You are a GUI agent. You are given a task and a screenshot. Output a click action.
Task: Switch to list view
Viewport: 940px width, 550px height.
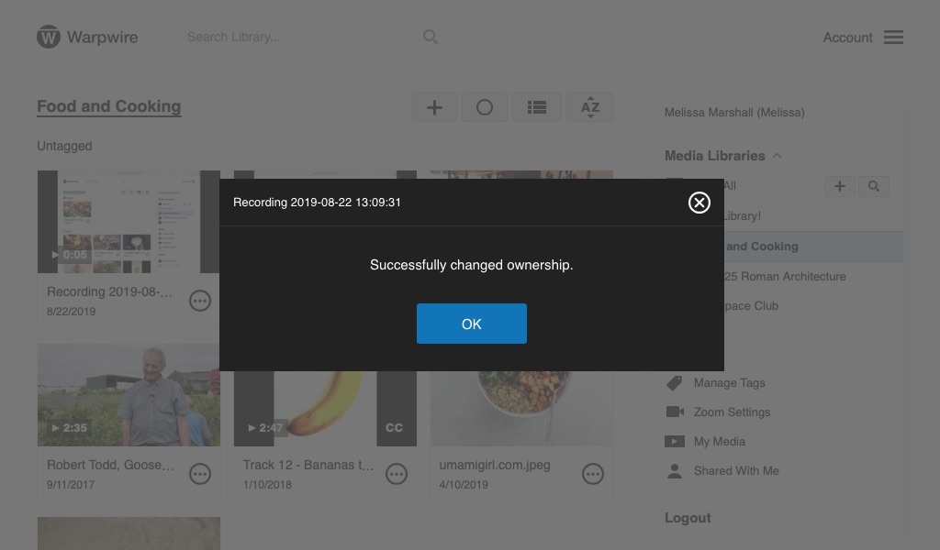(x=536, y=107)
